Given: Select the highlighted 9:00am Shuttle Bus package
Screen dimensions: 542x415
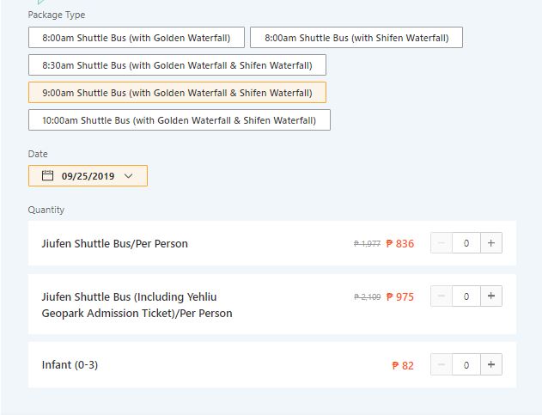Looking at the screenshot, I should coord(177,93).
